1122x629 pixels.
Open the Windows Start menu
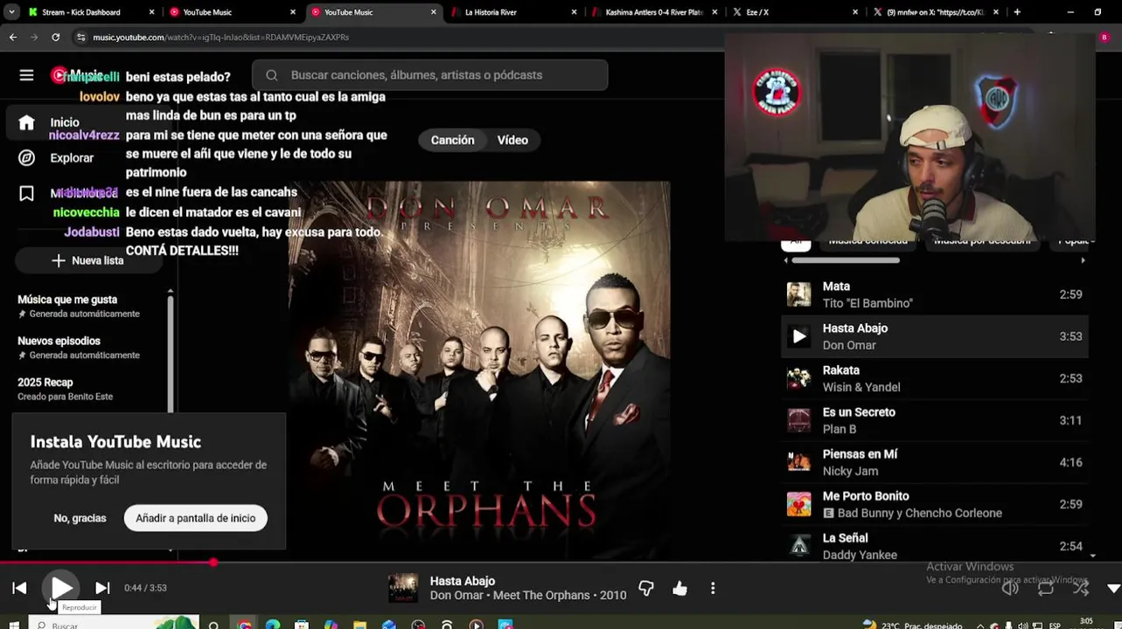pos(12,625)
